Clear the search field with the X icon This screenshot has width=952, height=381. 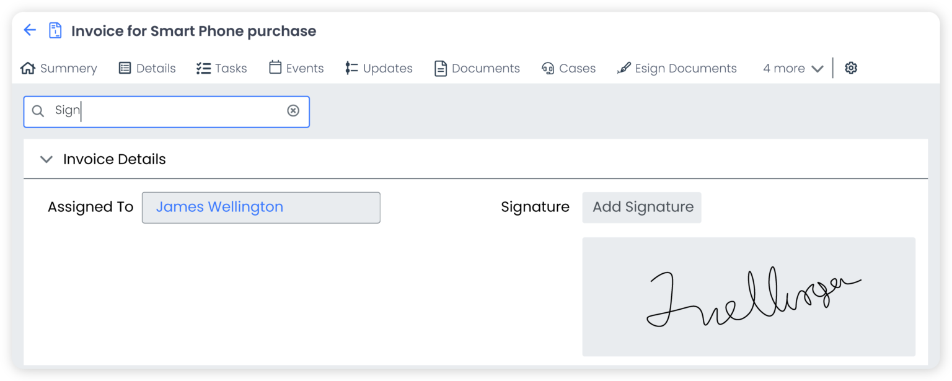pos(293,111)
